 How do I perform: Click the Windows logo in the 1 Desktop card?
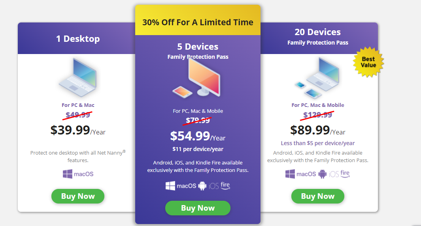click(67, 174)
